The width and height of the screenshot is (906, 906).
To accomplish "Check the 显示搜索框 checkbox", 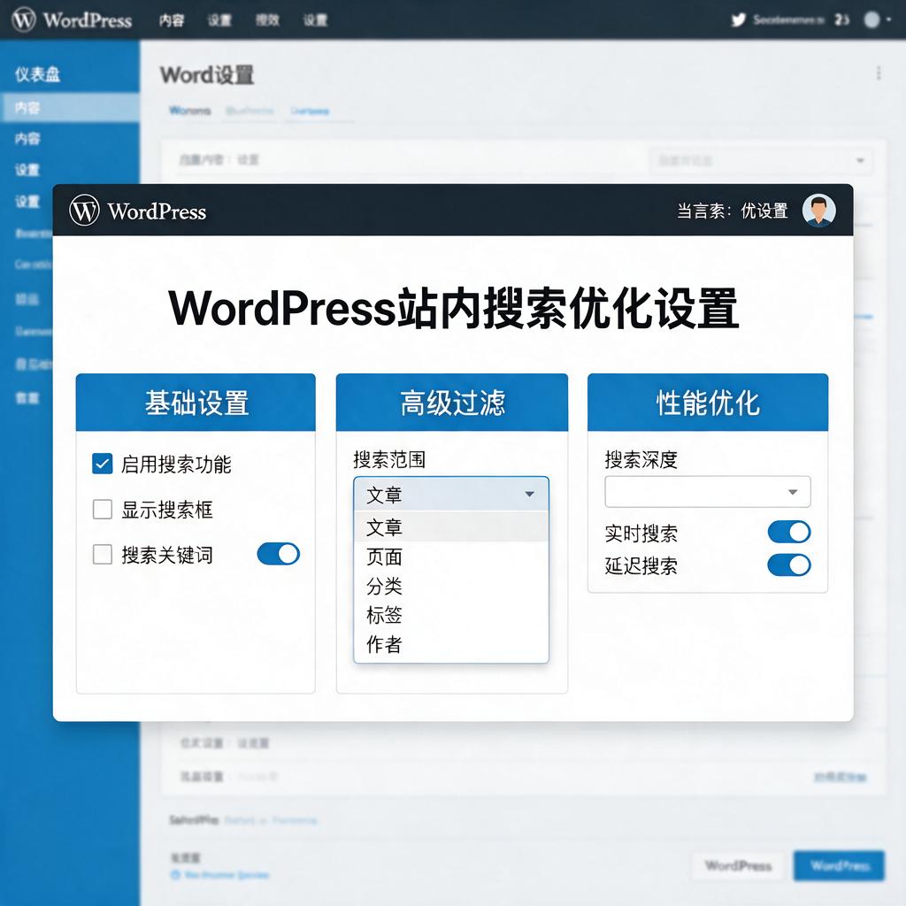I will [x=103, y=509].
